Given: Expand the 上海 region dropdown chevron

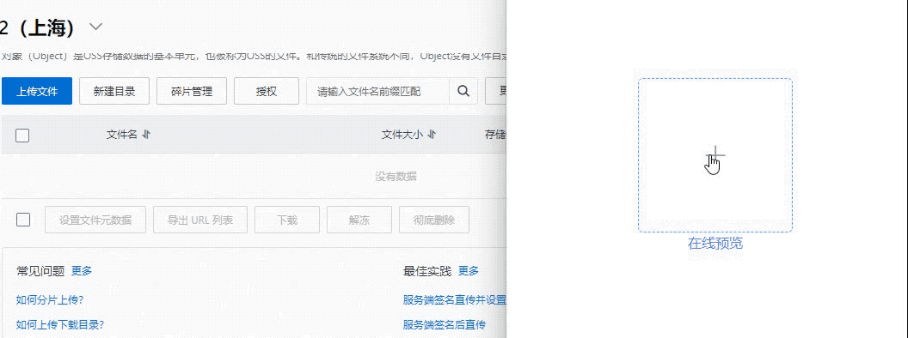Looking at the screenshot, I should (x=95, y=27).
